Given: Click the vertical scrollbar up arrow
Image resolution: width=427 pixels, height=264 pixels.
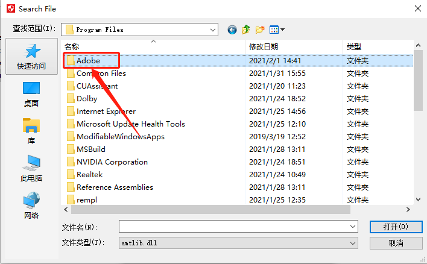Looking at the screenshot, I should coord(419,45).
